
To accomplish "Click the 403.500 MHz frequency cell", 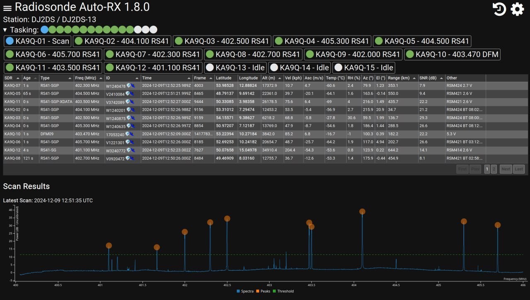I will coord(89,102).
